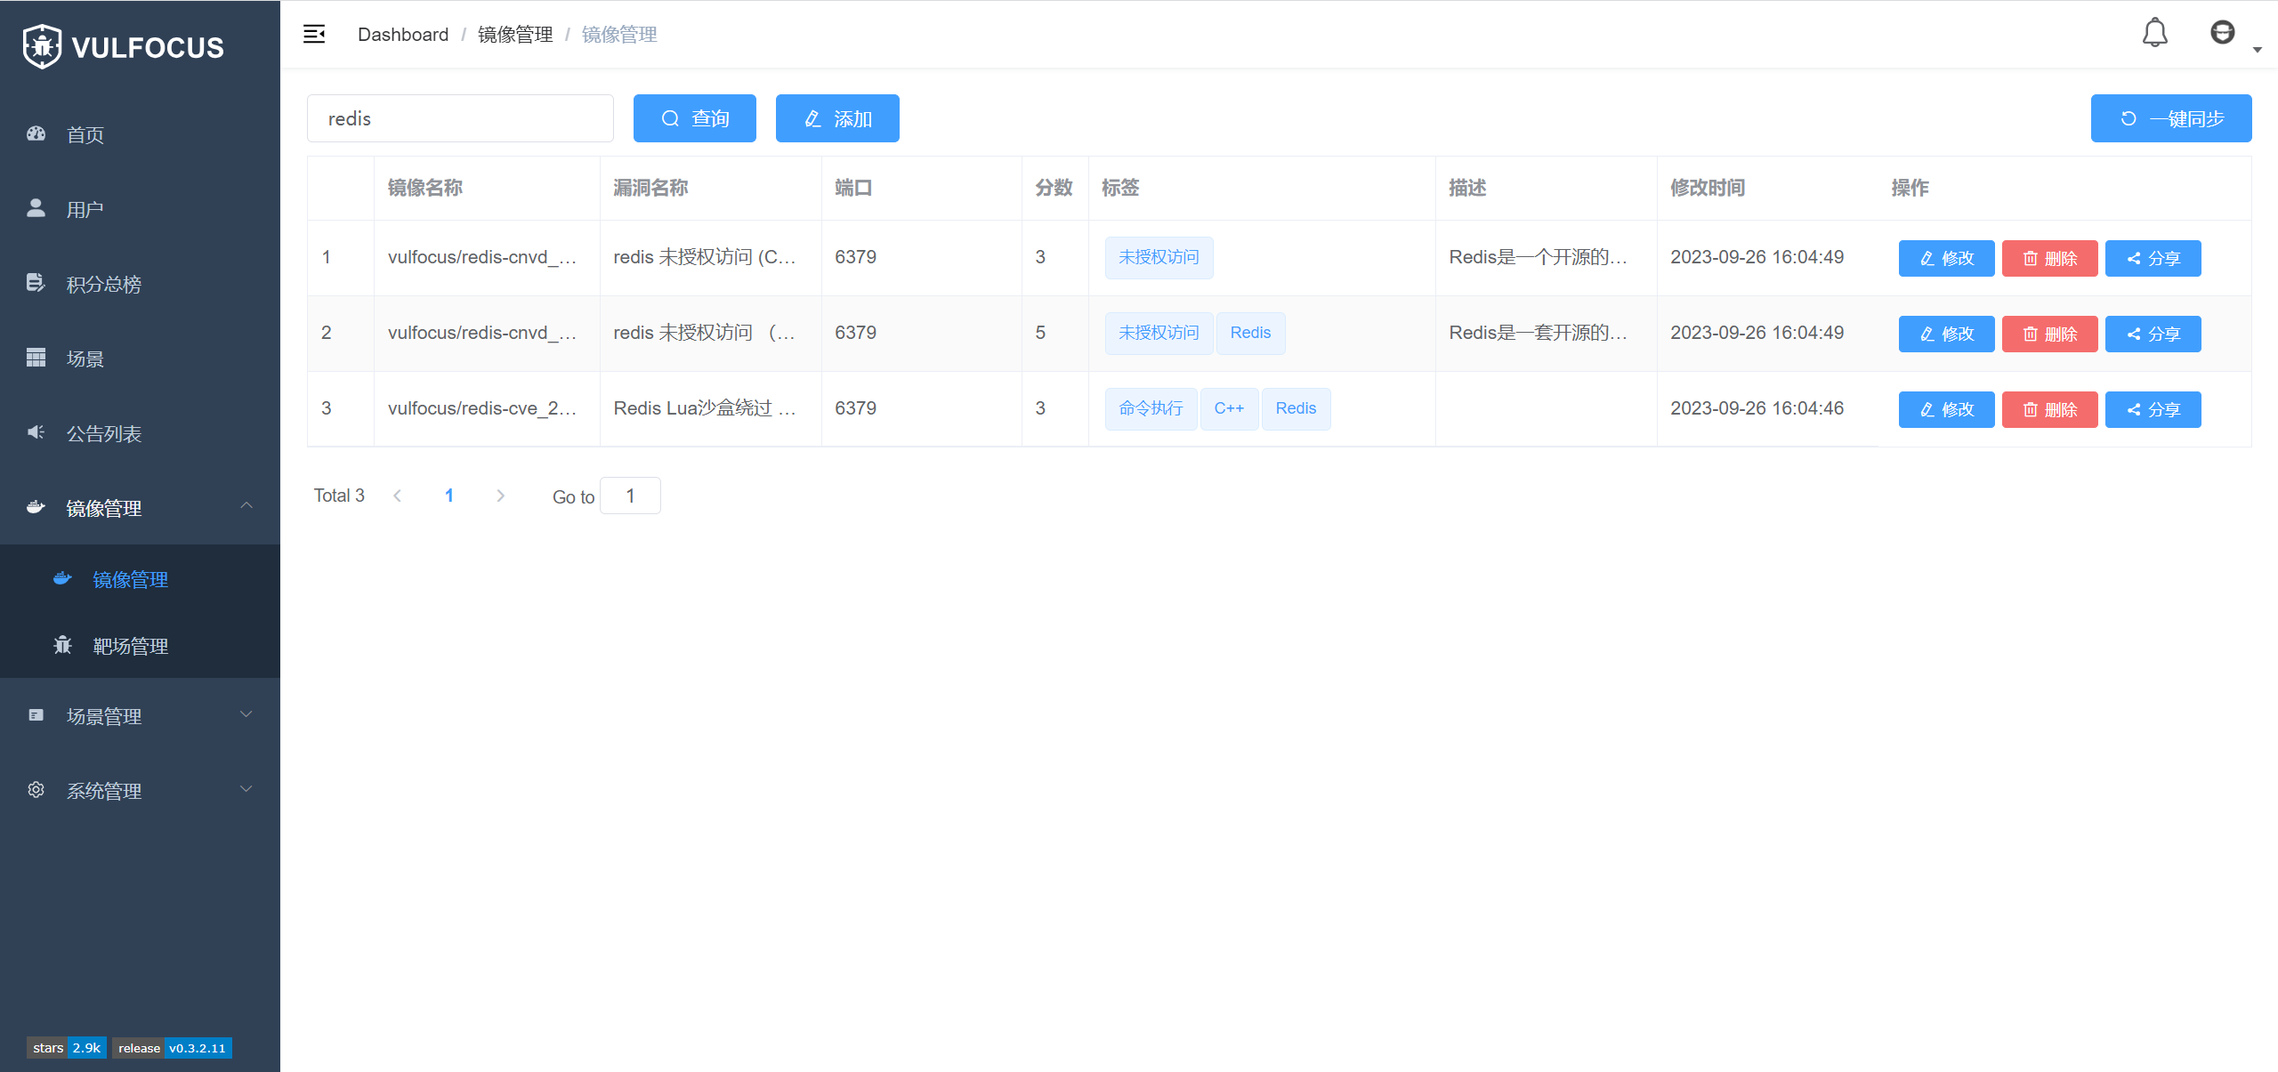Click the VULFOCUS shield logo

(42, 46)
